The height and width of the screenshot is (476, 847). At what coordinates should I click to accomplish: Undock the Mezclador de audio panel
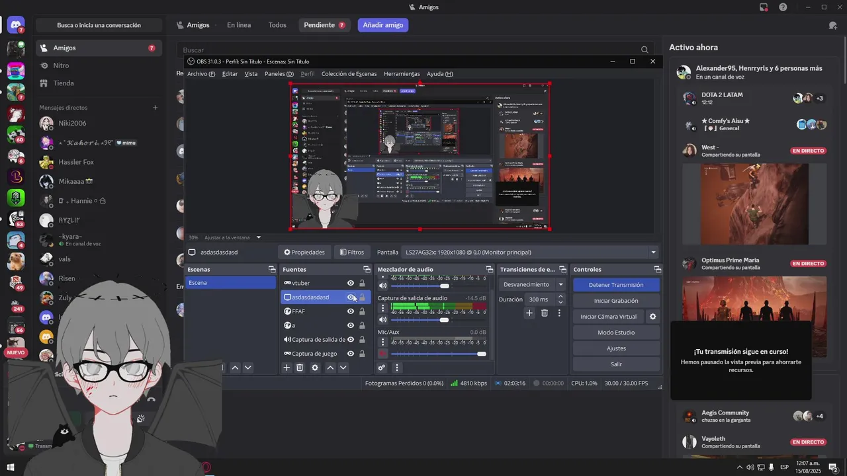[x=489, y=269]
